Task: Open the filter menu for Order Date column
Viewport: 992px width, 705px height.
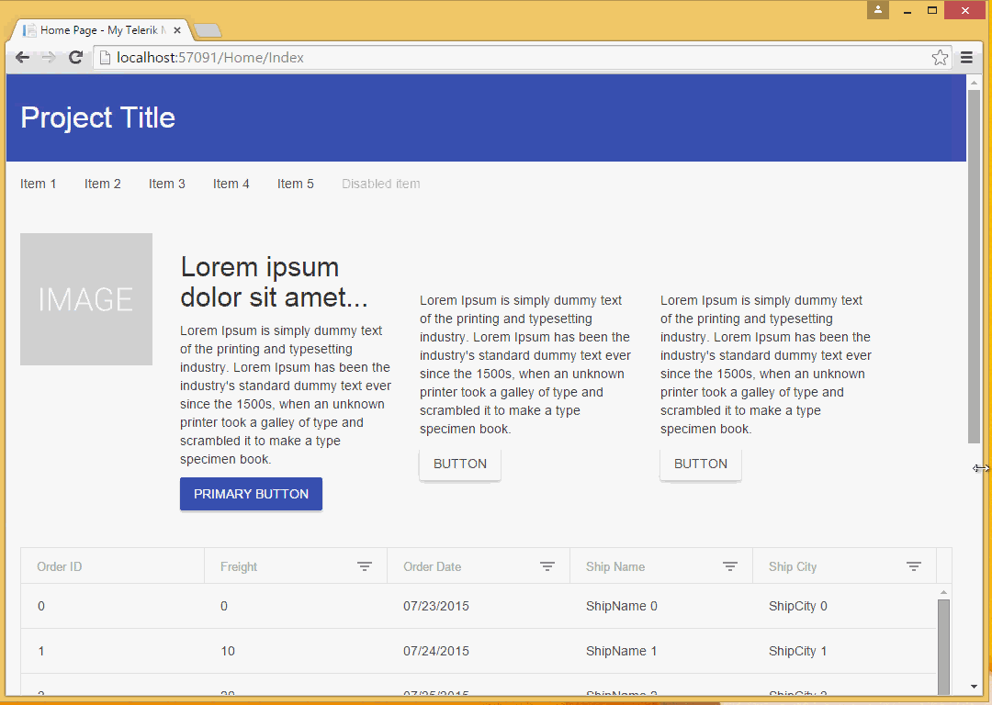Action: [547, 566]
